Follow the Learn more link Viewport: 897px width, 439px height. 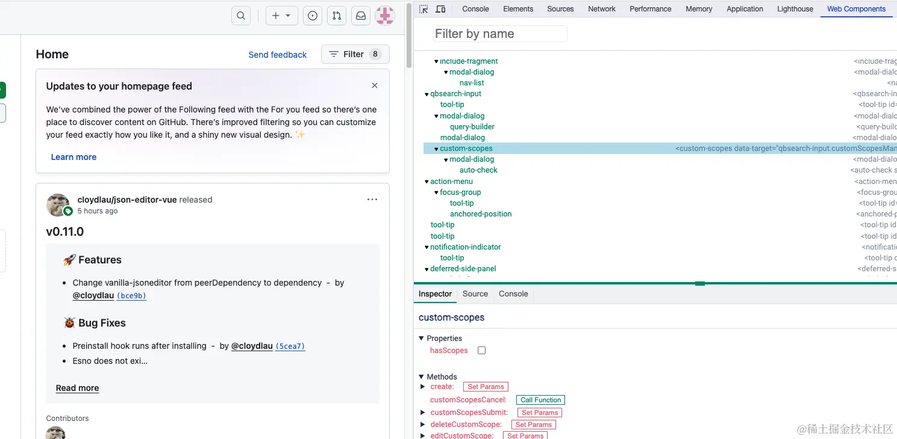pos(73,157)
